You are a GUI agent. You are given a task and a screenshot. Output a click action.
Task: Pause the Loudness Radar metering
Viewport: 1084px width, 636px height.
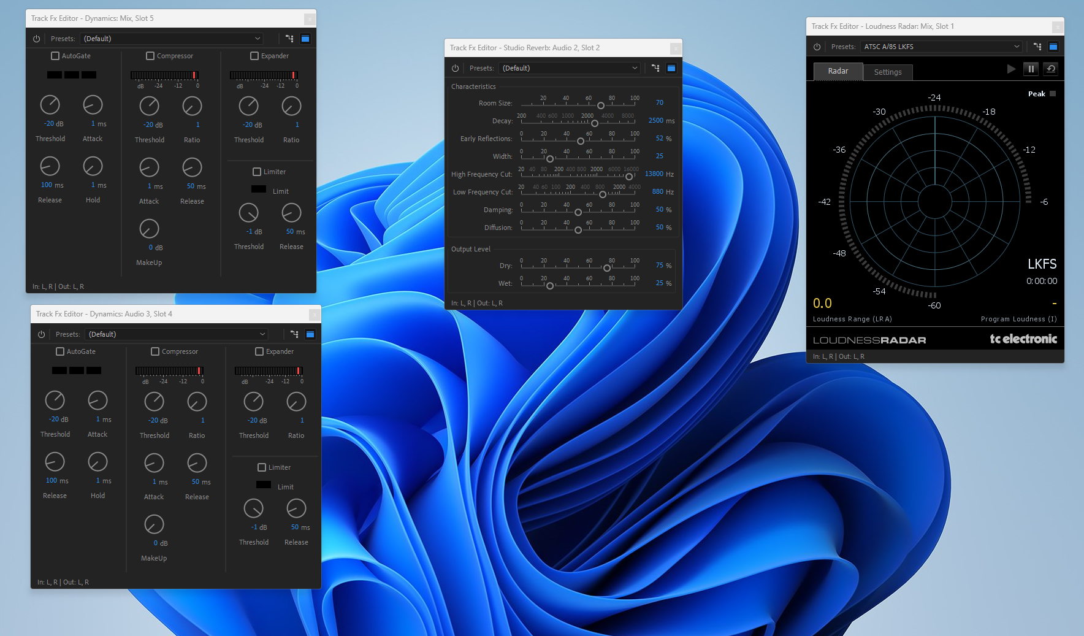[x=1031, y=69]
